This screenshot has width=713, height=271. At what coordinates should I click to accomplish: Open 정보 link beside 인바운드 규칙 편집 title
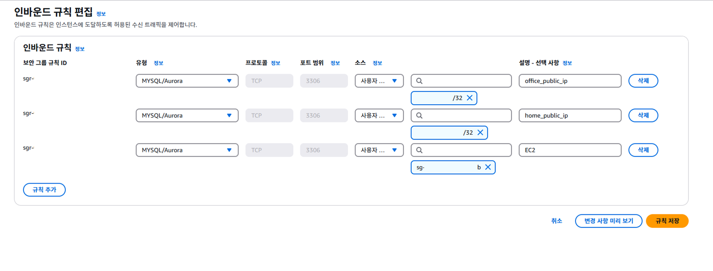101,14
